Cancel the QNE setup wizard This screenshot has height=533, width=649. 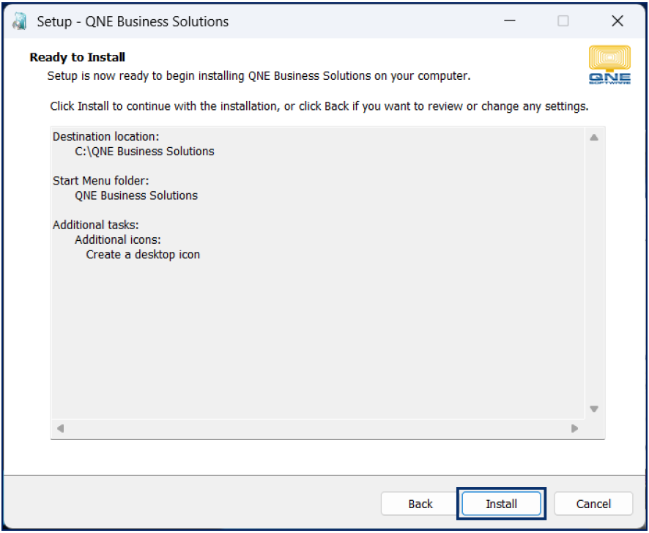[593, 504]
